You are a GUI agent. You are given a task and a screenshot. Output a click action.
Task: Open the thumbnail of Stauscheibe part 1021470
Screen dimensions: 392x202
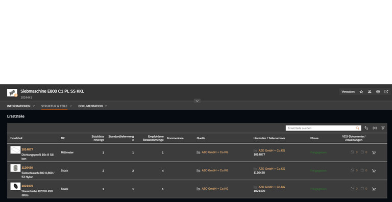coord(15,186)
